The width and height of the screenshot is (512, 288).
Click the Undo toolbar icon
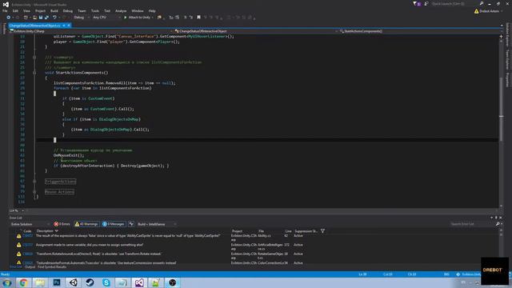pos(54,18)
